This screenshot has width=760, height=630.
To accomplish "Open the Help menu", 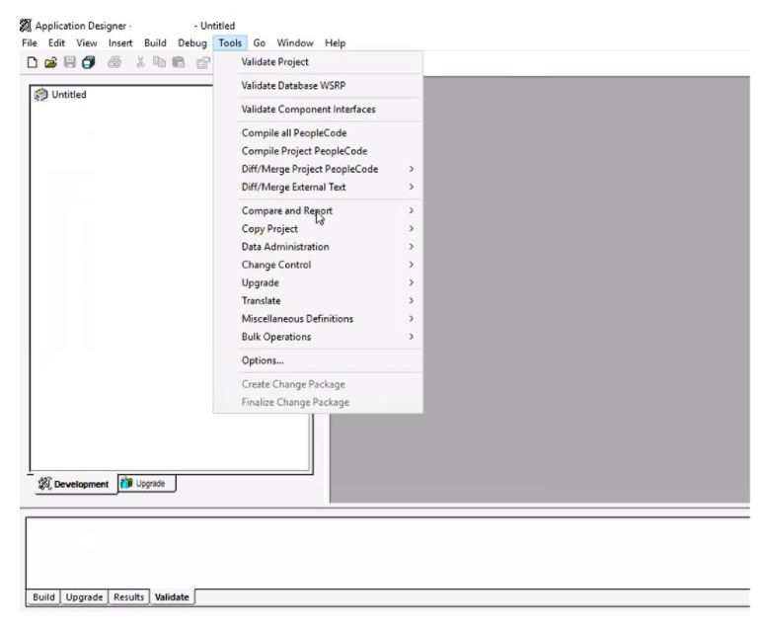I will coord(335,42).
